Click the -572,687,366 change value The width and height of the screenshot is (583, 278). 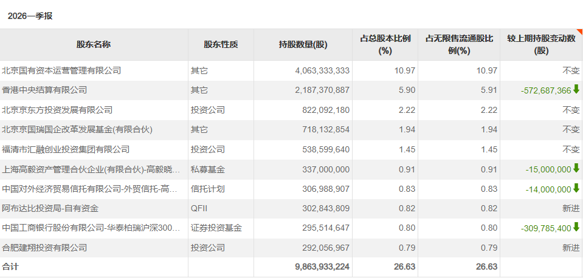pyautogui.click(x=546, y=90)
